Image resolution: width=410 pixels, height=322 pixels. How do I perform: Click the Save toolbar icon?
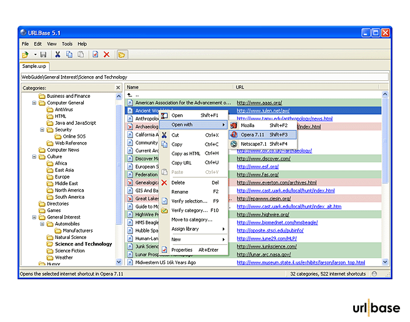click(x=43, y=54)
